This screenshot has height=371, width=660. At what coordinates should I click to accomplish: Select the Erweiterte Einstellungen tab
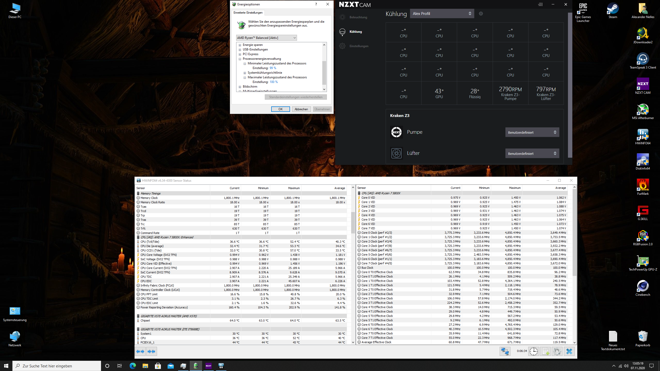coord(248,13)
